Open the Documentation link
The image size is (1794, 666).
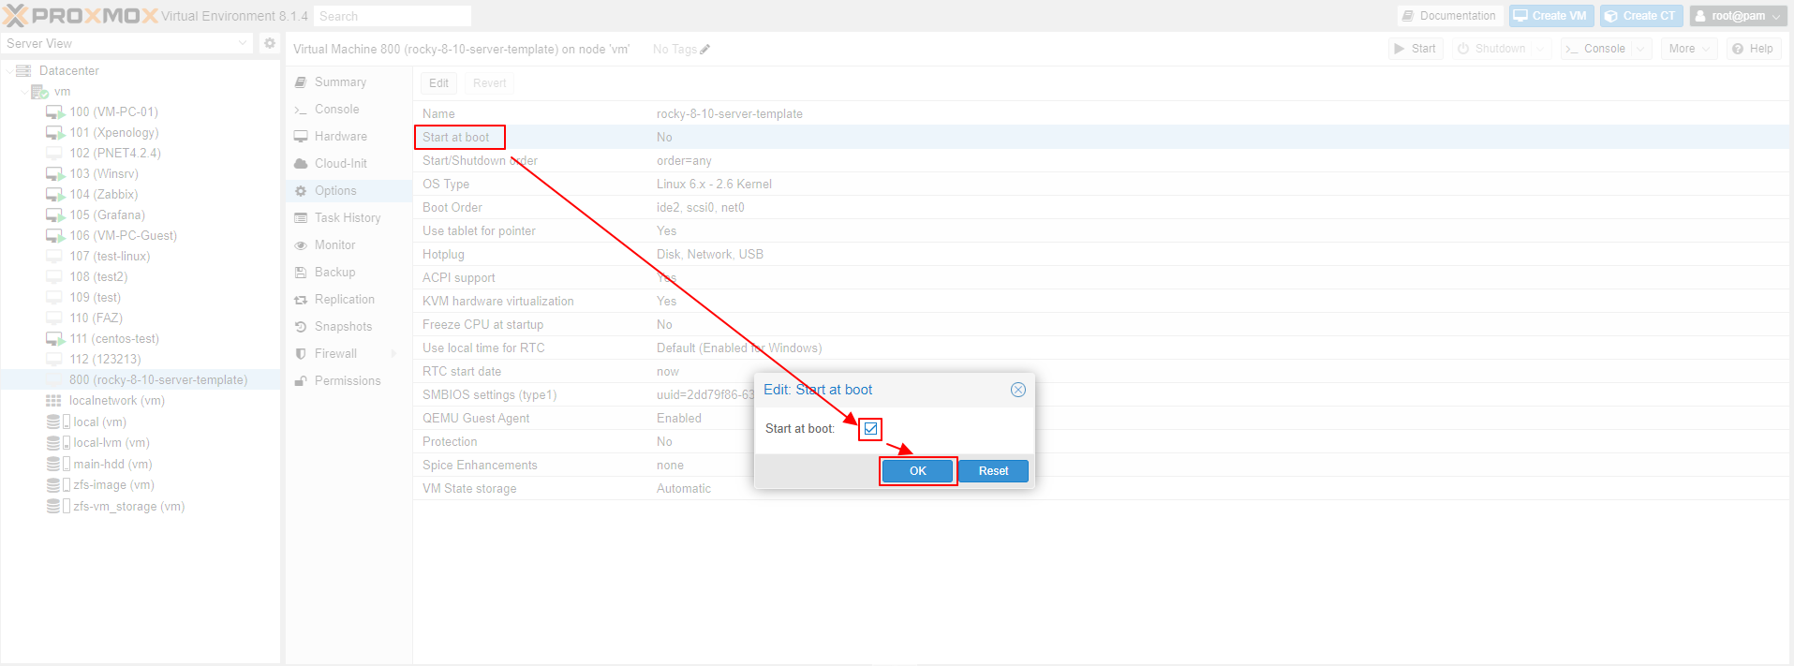point(1450,16)
